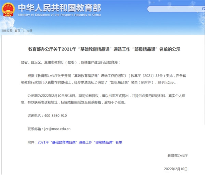Click the national emblem logo
Screen dimensions: 205x175
(8, 10)
